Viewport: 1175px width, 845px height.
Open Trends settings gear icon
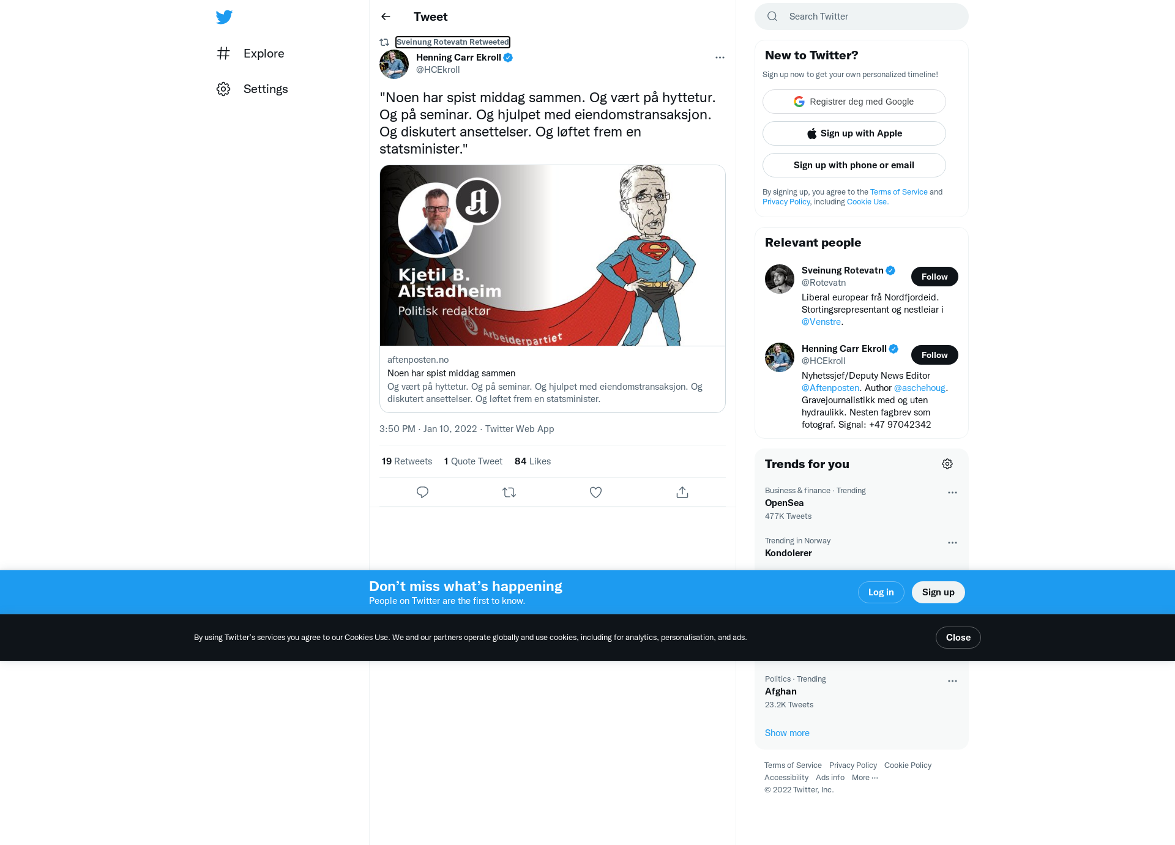pyautogui.click(x=947, y=464)
